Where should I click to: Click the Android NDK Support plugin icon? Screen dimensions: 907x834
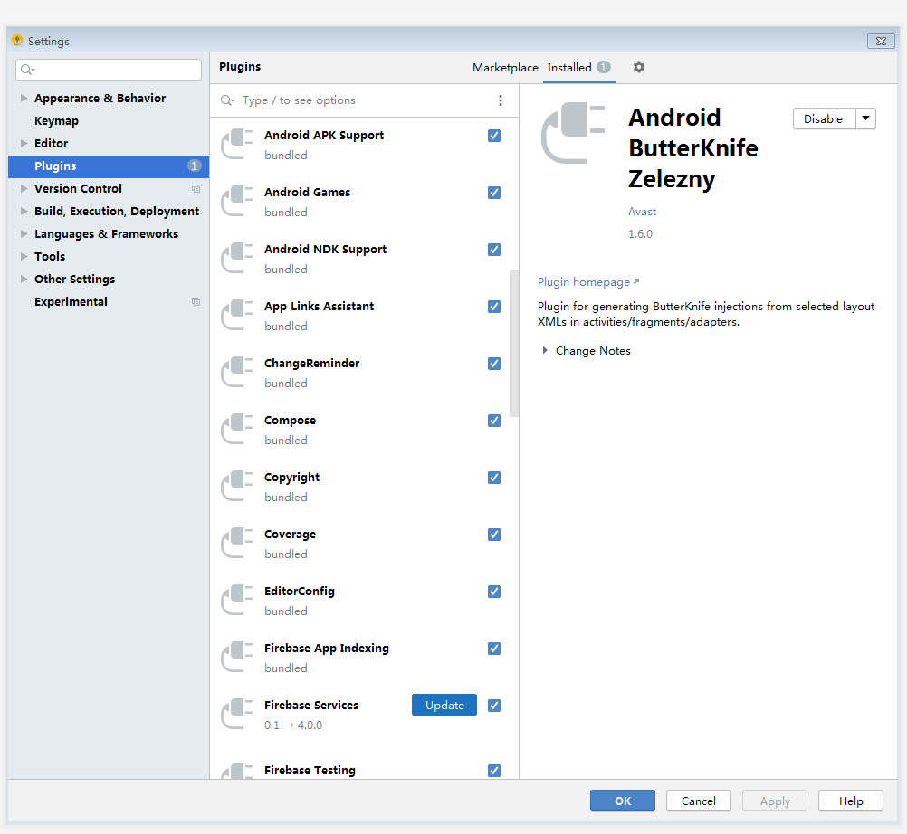237,258
